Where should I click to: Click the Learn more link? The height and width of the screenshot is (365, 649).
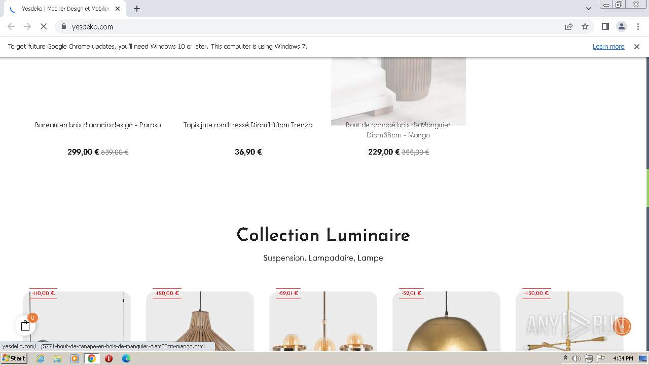point(608,46)
